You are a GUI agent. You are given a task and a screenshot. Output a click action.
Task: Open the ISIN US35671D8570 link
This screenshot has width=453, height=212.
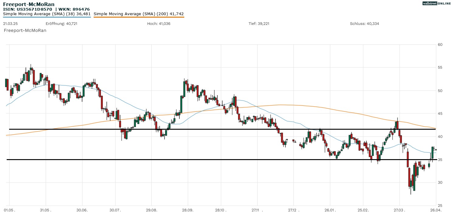[28, 9]
